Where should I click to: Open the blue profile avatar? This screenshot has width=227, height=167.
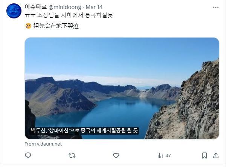coord(14,11)
